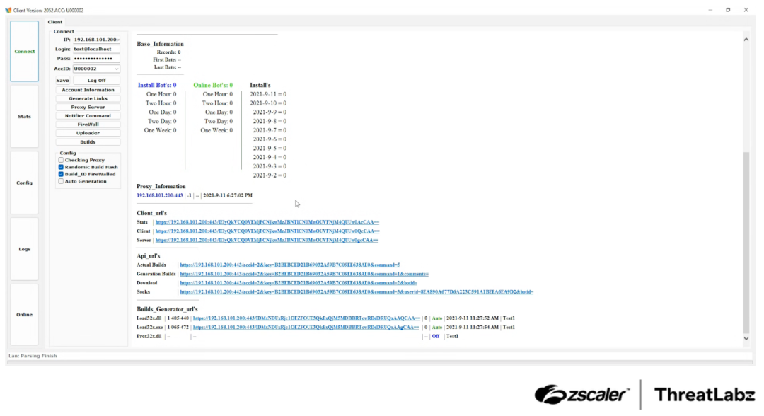Toggle the Auto Generation checkbox
The height and width of the screenshot is (416, 764).
[61, 182]
